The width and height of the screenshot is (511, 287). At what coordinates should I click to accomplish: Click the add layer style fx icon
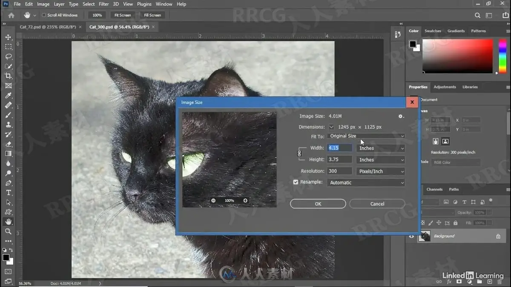tap(449, 281)
